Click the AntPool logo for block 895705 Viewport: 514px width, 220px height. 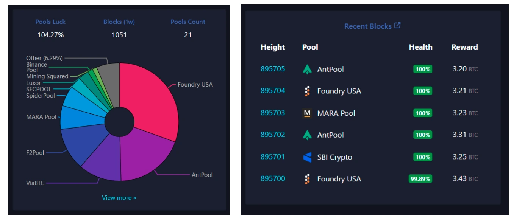coord(307,69)
